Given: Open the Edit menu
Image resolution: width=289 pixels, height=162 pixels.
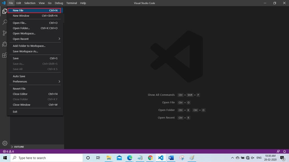Looking at the screenshot, I should click(19, 3).
